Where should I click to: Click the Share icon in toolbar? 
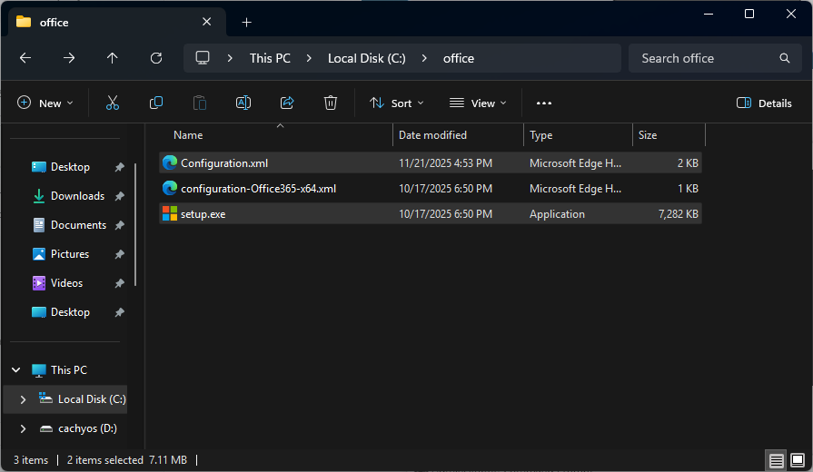[x=287, y=103]
